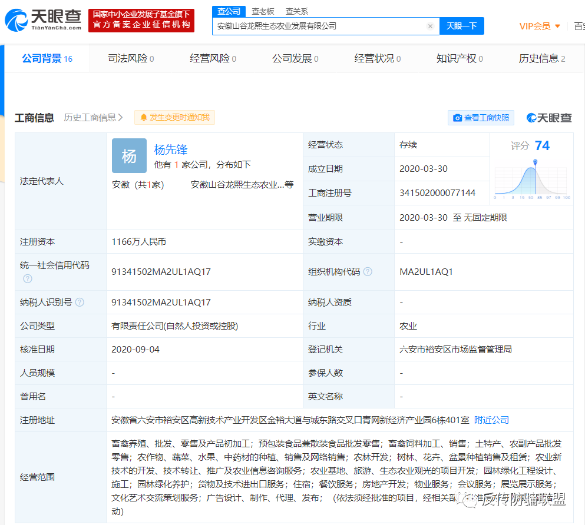Screen dimensions: 585x525
Task: Open the 知识产权 tab
Action: click(460, 58)
